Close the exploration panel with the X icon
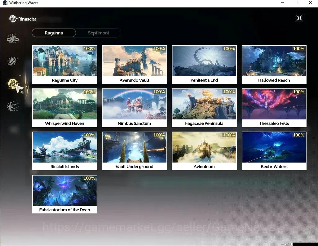 pyautogui.click(x=299, y=18)
